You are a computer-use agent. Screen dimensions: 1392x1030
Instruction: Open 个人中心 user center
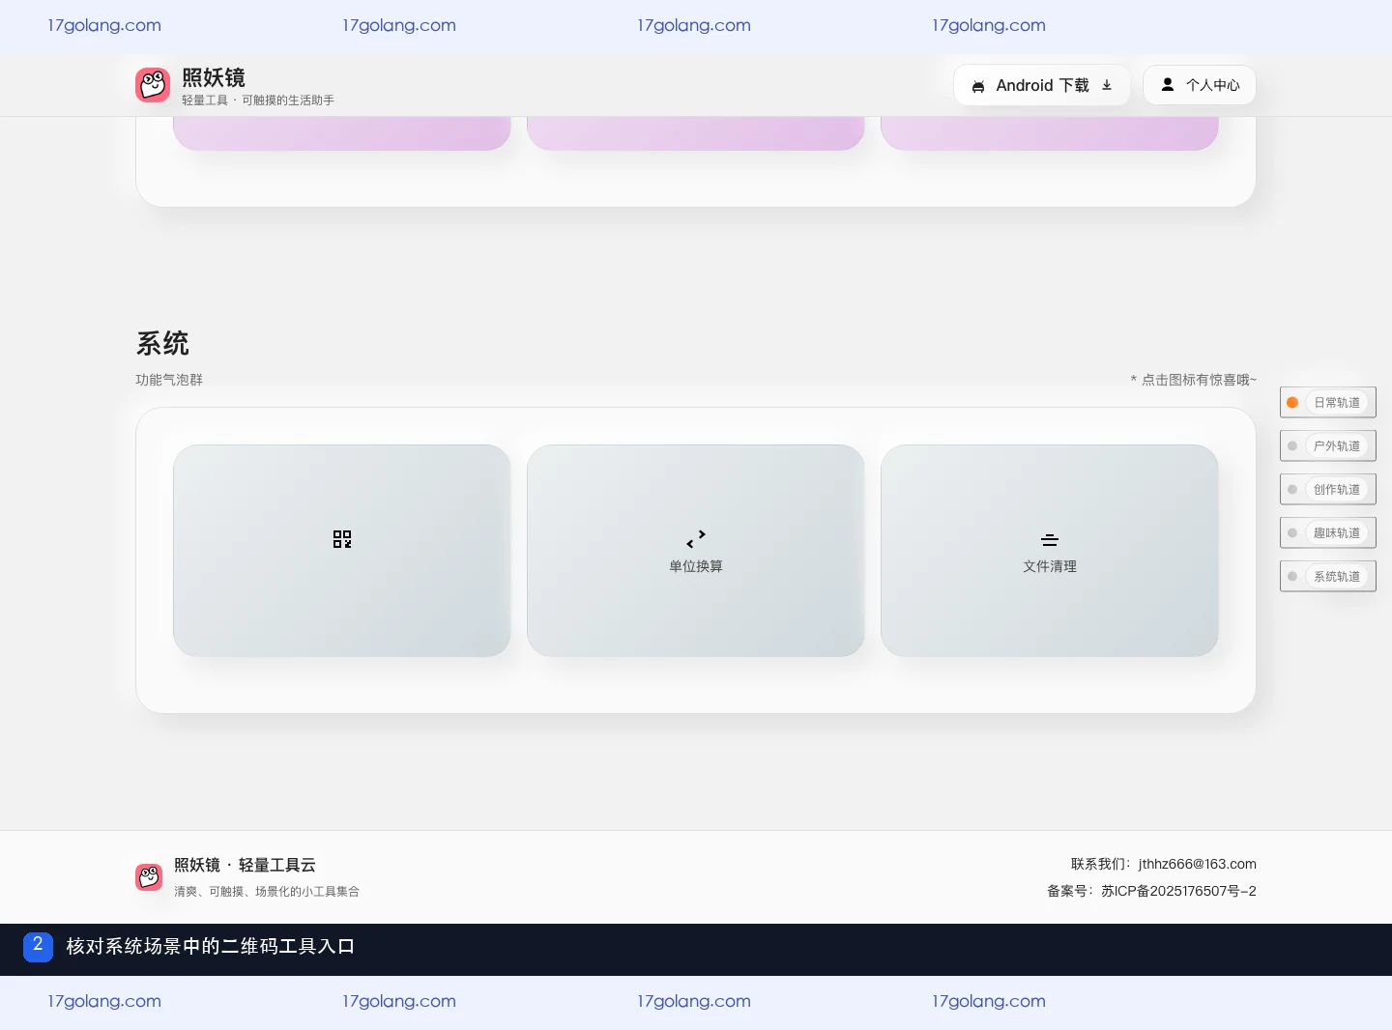(1200, 85)
